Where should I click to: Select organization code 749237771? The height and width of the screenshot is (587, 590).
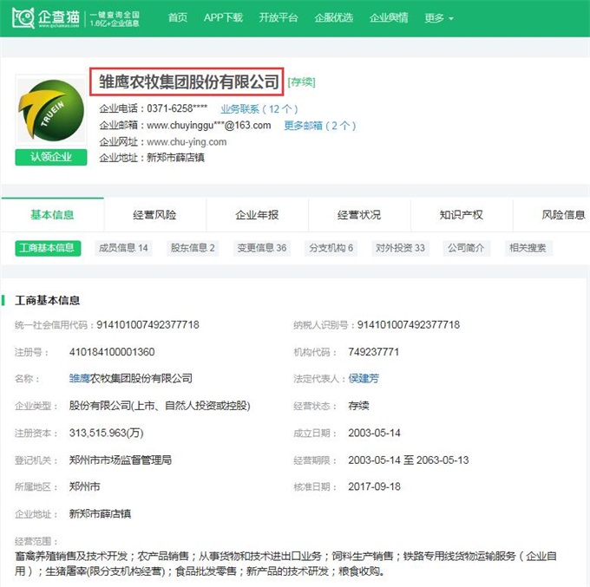pyautogui.click(x=374, y=352)
